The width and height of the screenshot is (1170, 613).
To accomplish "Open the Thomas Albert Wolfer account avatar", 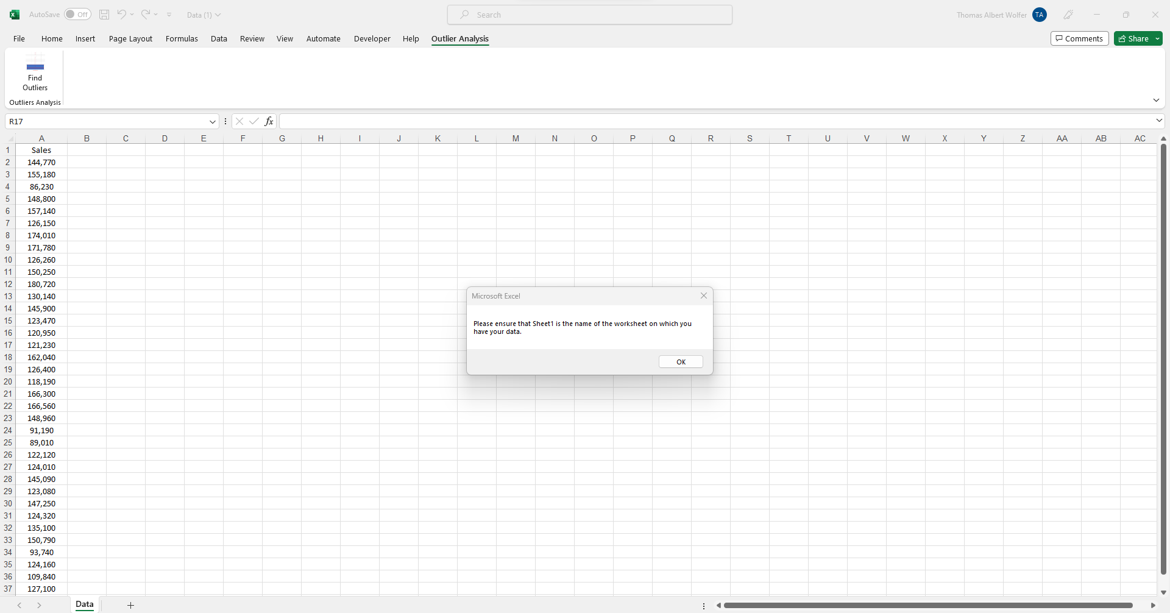I will pyautogui.click(x=1040, y=15).
